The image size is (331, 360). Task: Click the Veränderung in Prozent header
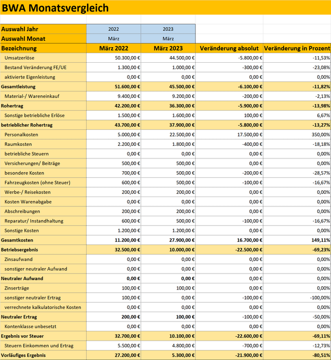coord(297,48)
